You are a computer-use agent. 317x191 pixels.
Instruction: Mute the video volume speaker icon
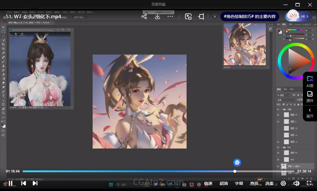pos(296,183)
